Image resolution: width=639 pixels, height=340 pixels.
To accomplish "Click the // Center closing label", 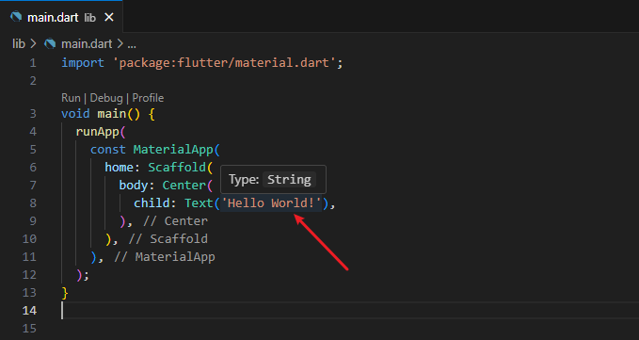I will [175, 220].
